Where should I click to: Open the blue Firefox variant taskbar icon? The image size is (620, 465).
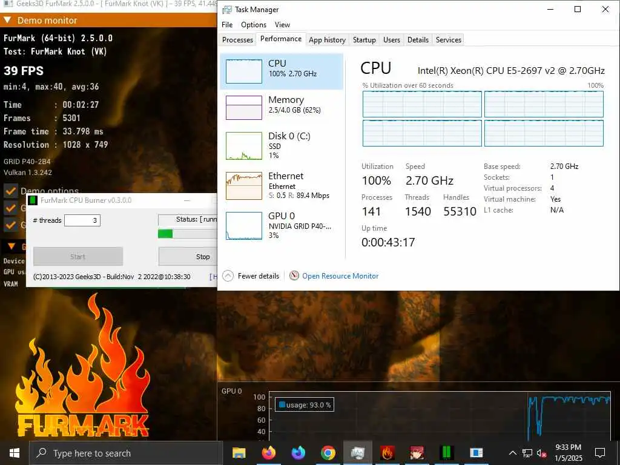point(298,453)
